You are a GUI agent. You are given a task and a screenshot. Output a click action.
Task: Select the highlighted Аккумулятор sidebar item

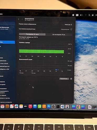pyautogui.click(x=7, y=42)
